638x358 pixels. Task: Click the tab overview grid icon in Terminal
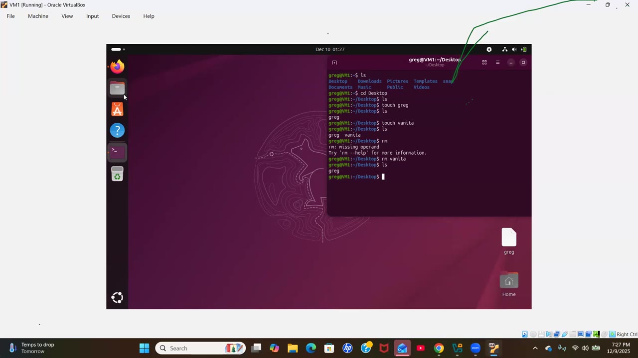484,62
